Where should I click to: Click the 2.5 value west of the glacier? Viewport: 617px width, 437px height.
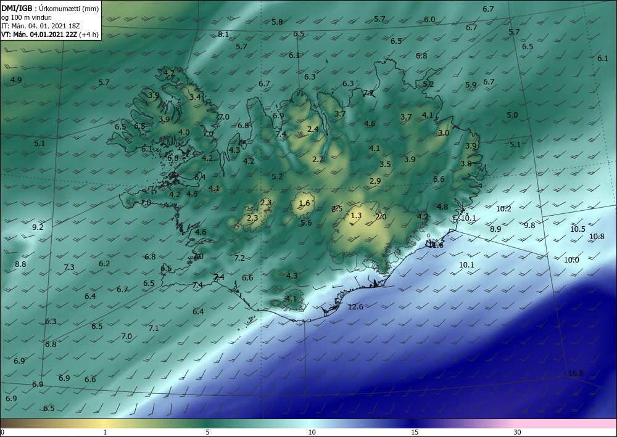pos(337,209)
